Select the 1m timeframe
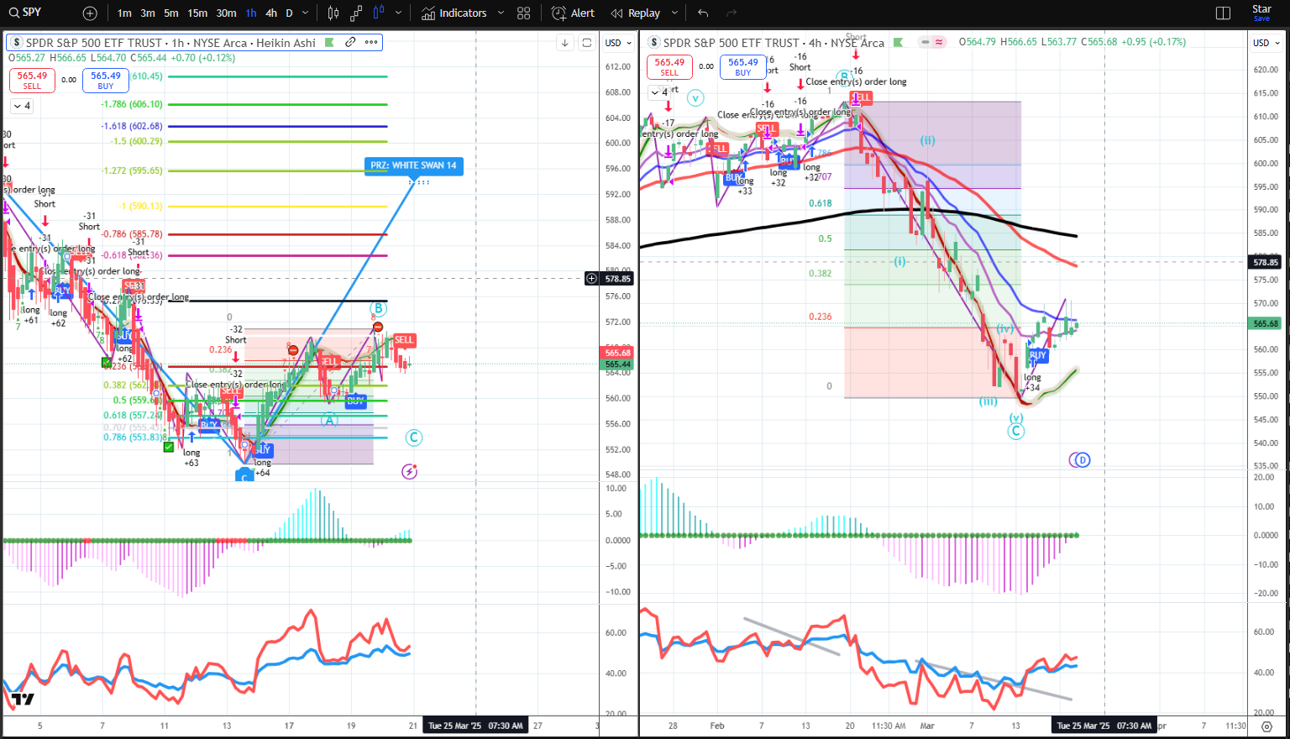 pyautogui.click(x=124, y=13)
